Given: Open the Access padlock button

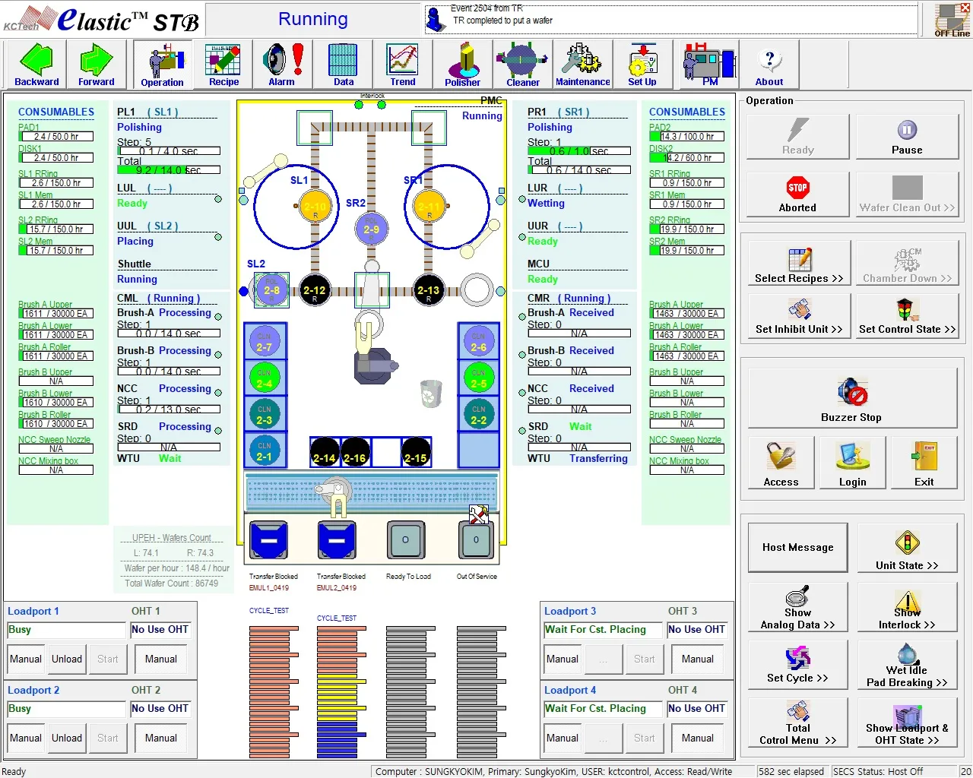Looking at the screenshot, I should click(x=781, y=463).
